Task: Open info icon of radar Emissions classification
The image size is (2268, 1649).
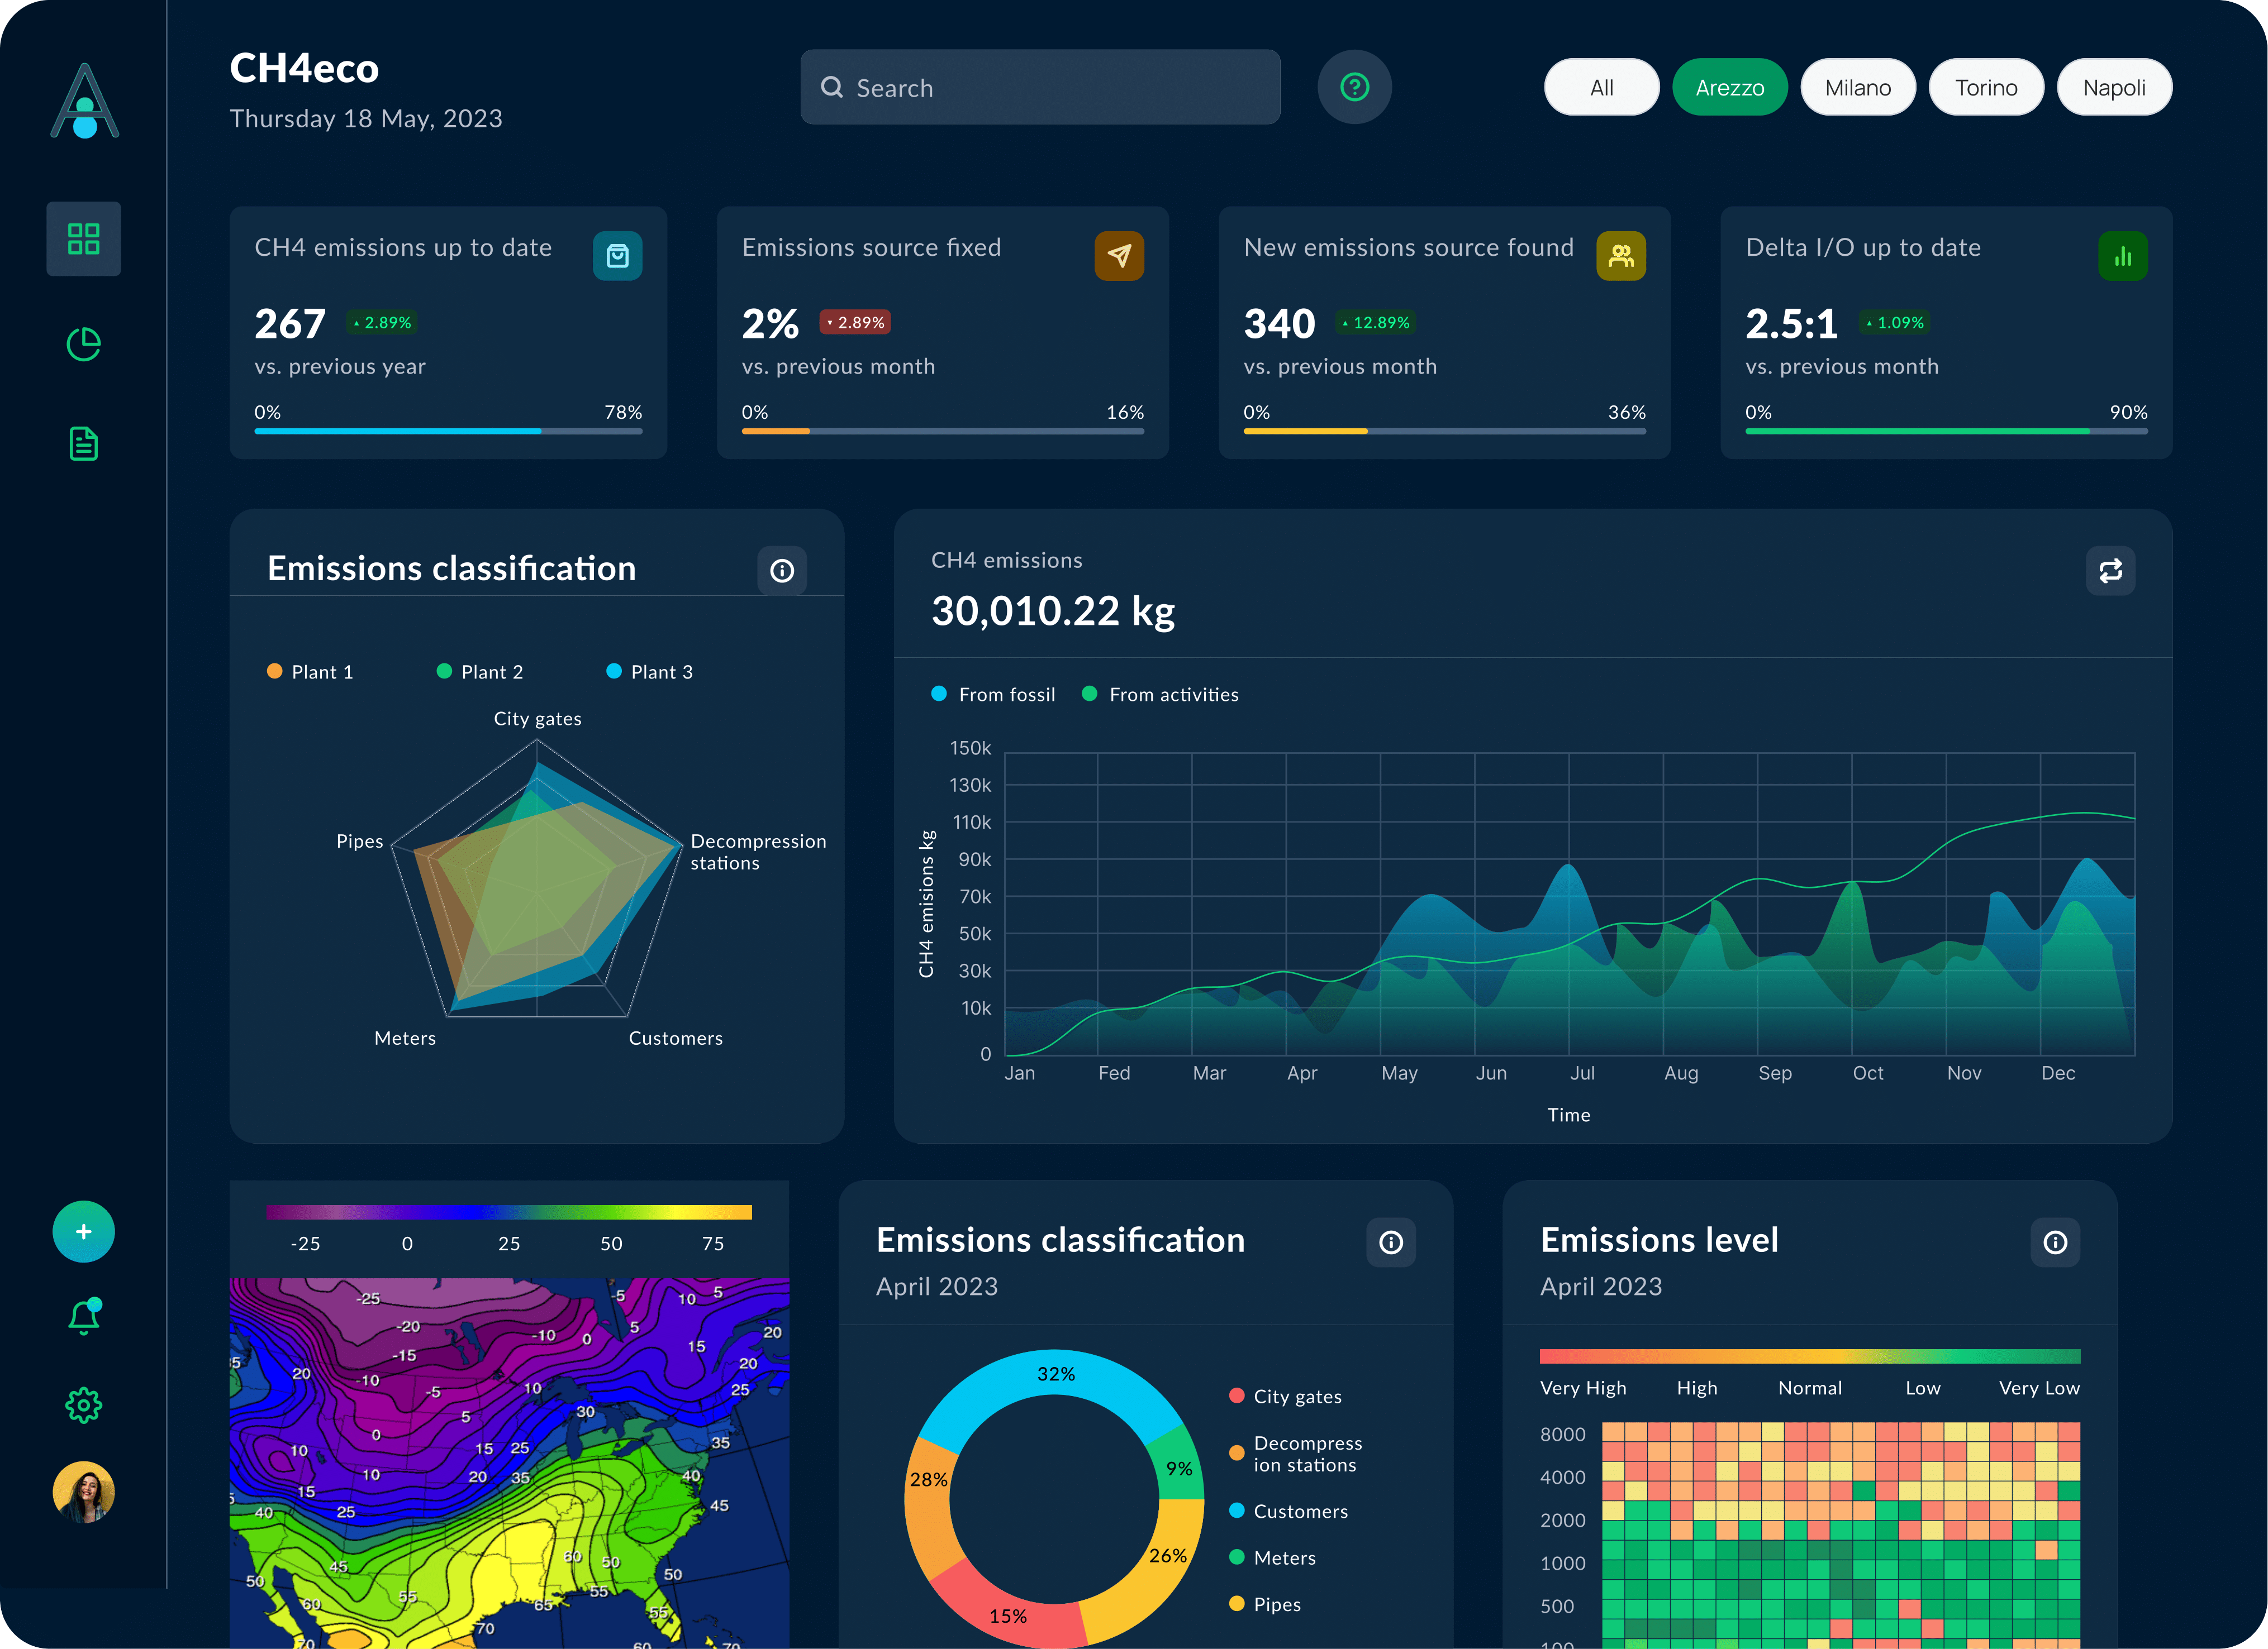Action: point(782,571)
